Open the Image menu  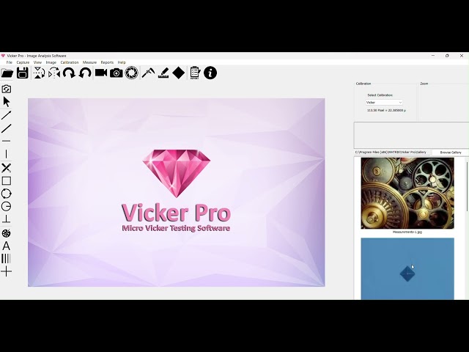51,62
